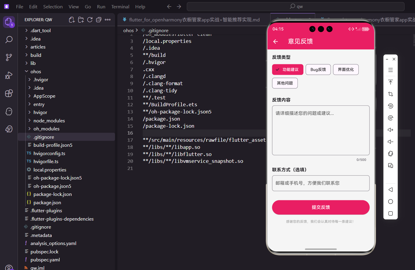Image resolution: width=415 pixels, height=270 pixels.
Task: Open the Help menu
Action: (x=140, y=7)
